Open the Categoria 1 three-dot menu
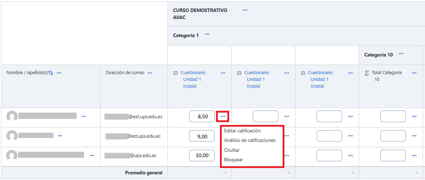This screenshot has height=180, width=425. [x=207, y=35]
